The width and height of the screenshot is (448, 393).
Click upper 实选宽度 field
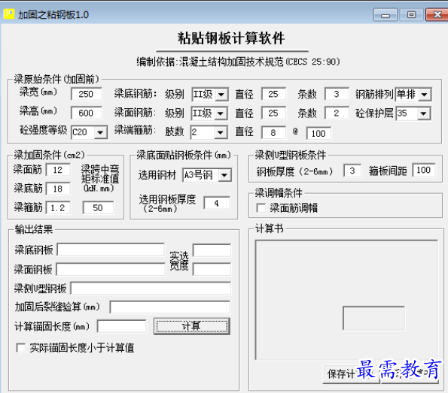coord(212,250)
